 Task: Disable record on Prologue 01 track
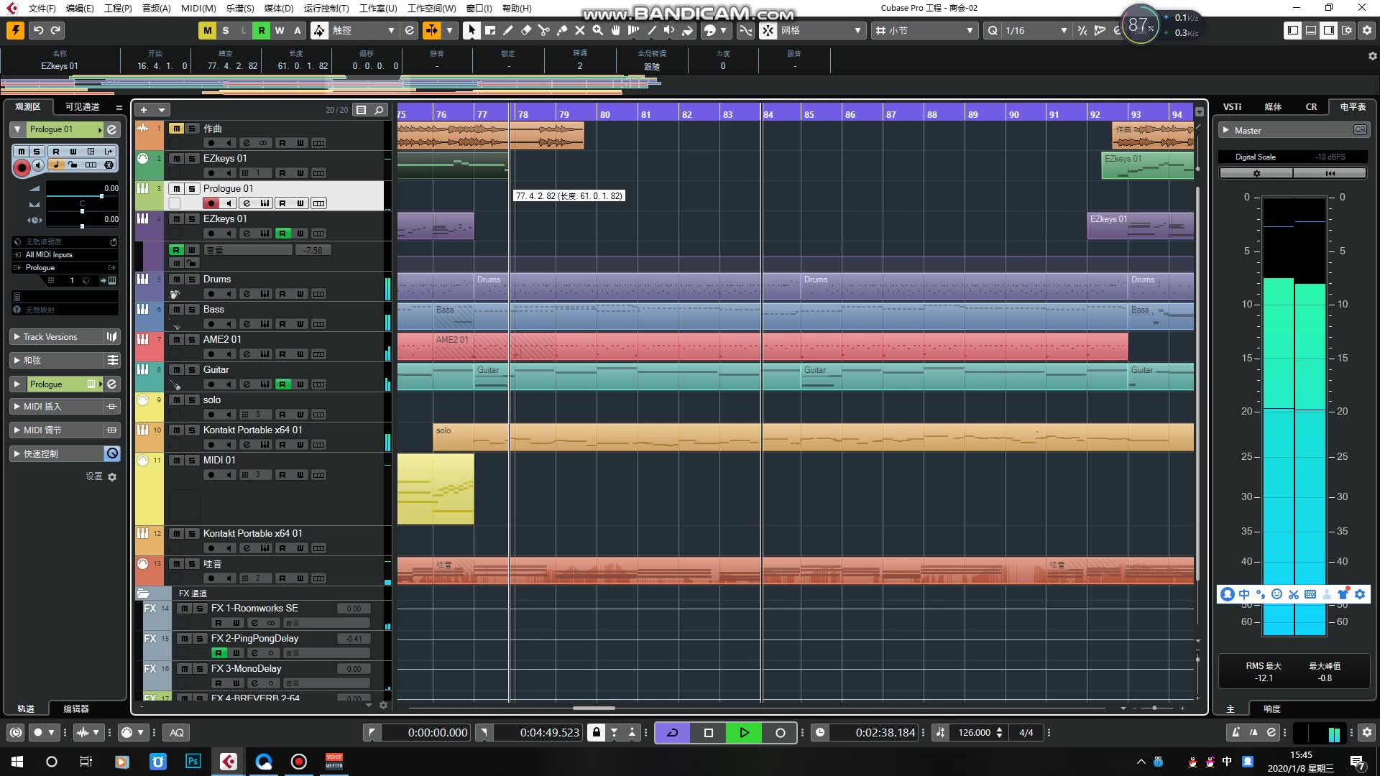[x=211, y=203]
